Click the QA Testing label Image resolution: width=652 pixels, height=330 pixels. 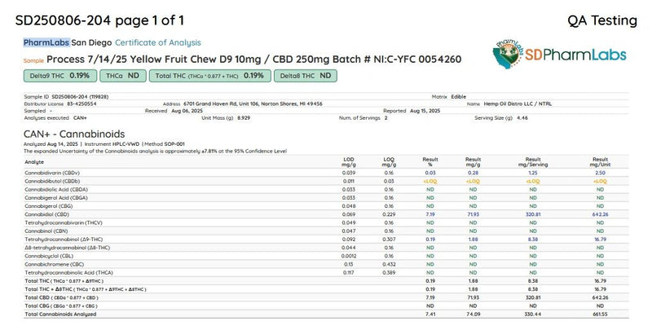[602, 19]
